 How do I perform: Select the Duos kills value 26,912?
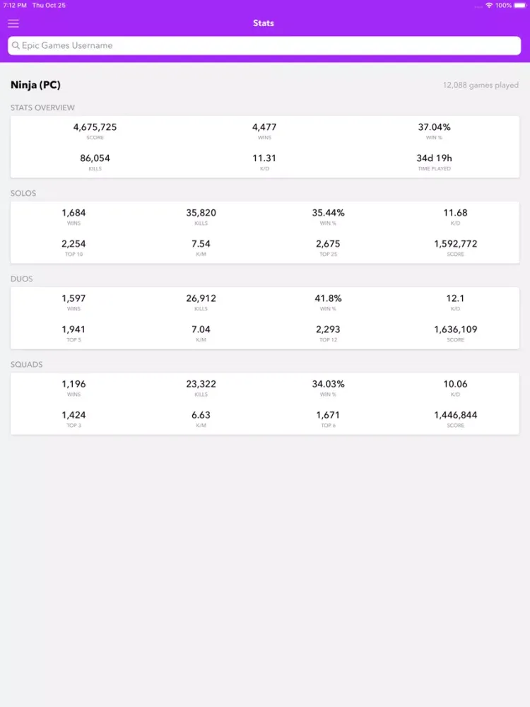pos(201,298)
